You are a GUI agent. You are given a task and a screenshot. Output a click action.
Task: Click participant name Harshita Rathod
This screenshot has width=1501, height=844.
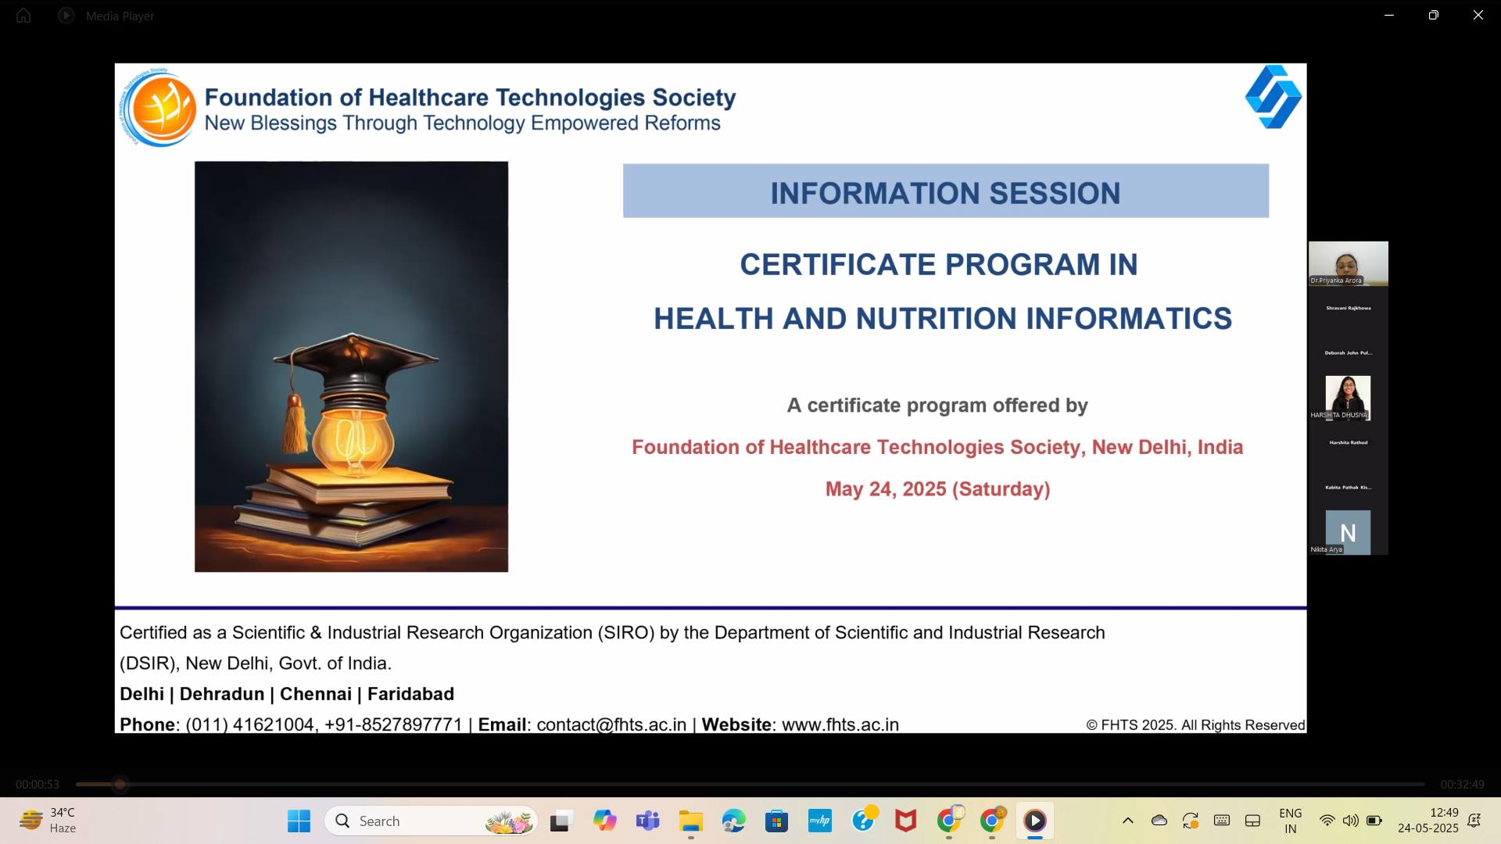[1348, 442]
